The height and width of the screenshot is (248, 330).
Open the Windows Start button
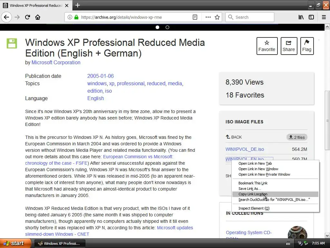tap(15, 243)
